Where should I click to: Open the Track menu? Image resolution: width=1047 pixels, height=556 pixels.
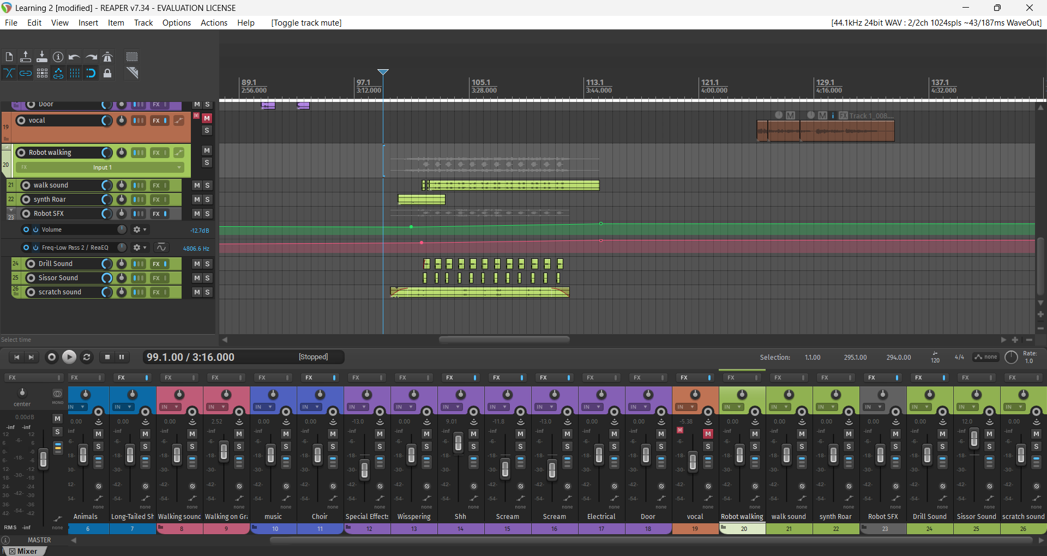point(143,23)
